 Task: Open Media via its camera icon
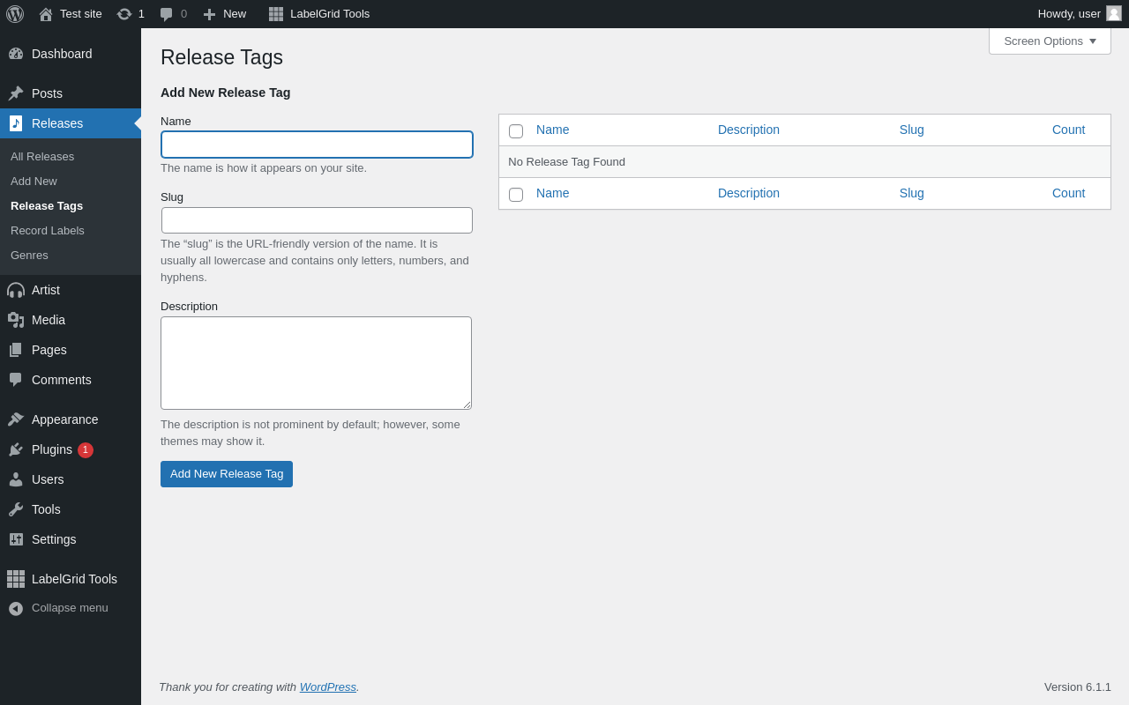coord(16,320)
